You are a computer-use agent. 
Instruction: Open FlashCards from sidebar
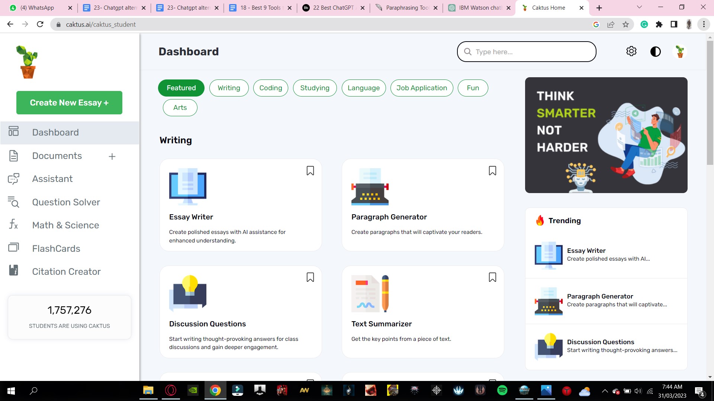coord(56,248)
